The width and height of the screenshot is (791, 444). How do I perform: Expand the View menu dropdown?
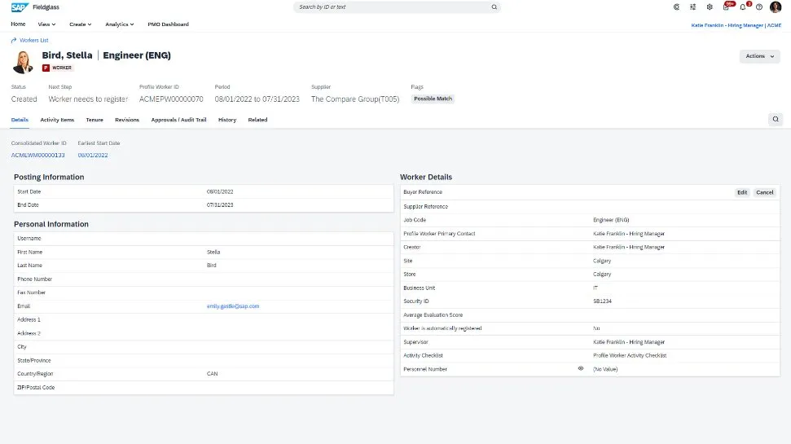(47, 24)
